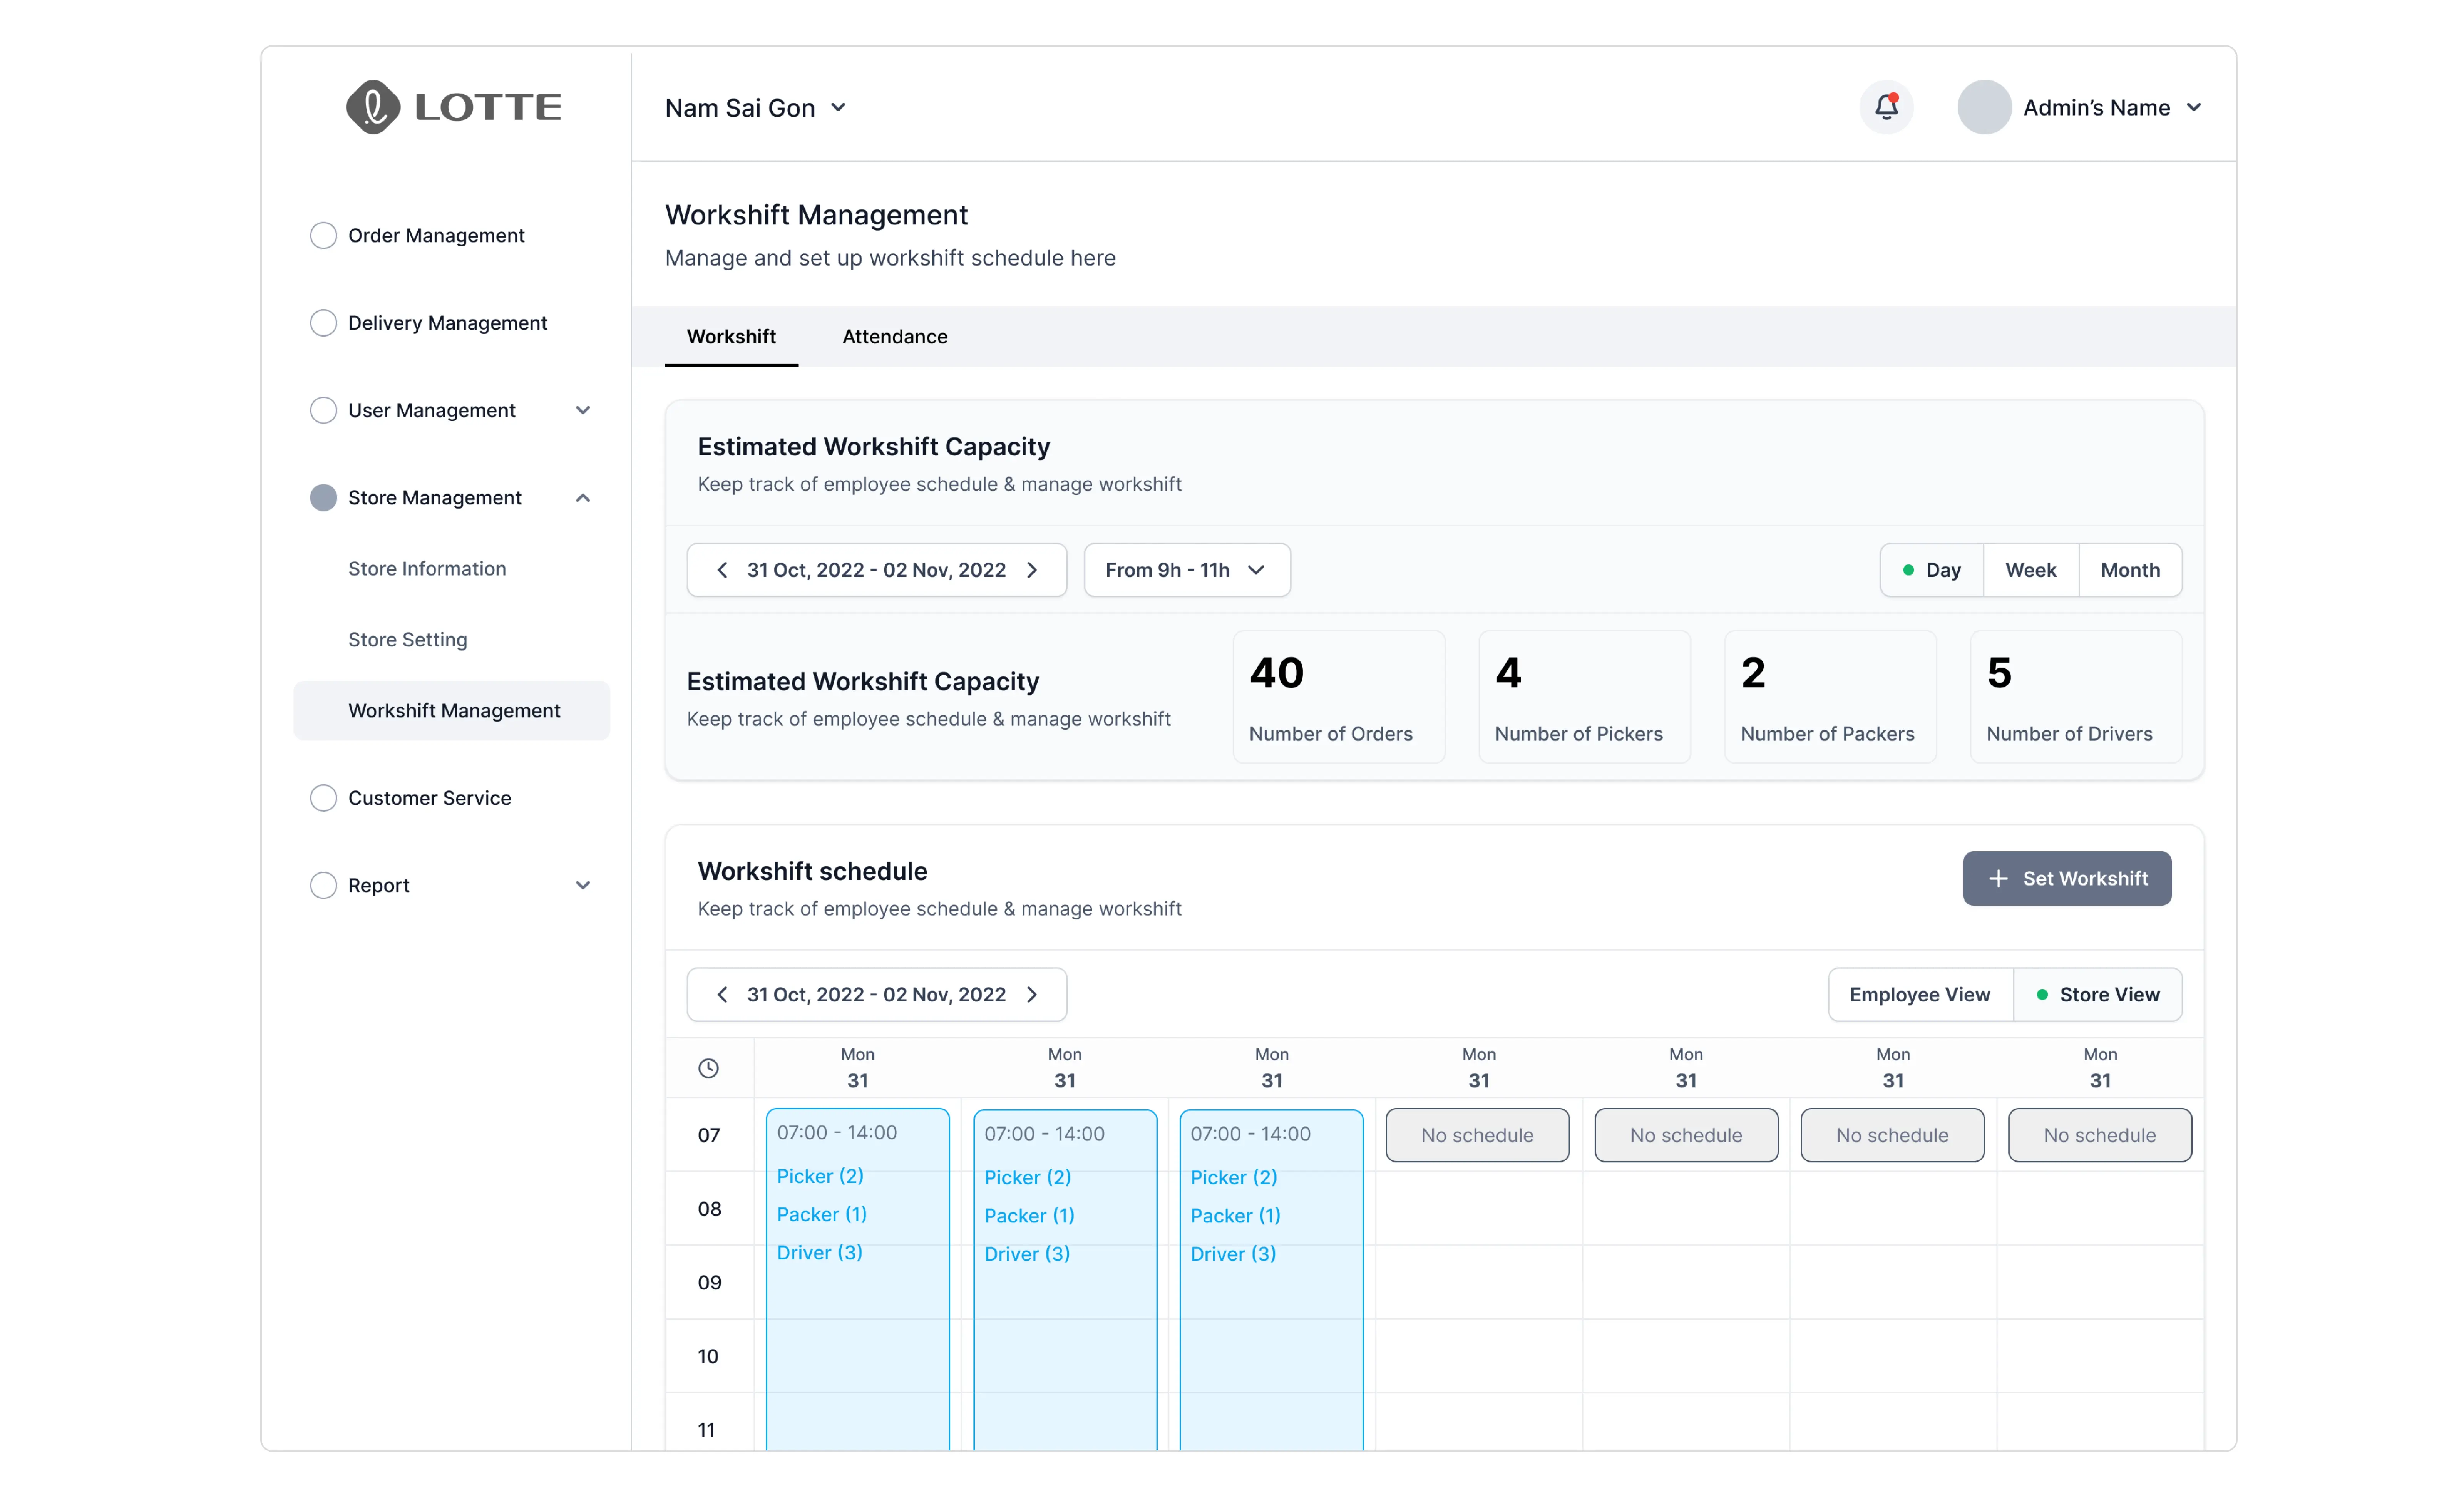Click the 10 hour row label

(708, 1356)
